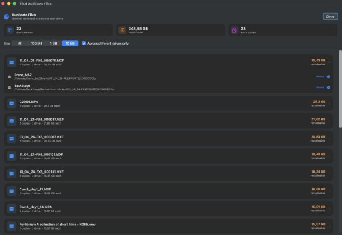The image size is (342, 235).
Task: Click the vertical scrollbar of the list
Action: click(x=340, y=89)
